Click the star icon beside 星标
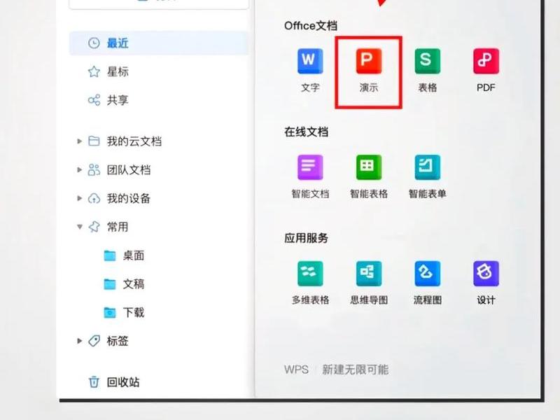 (x=94, y=72)
